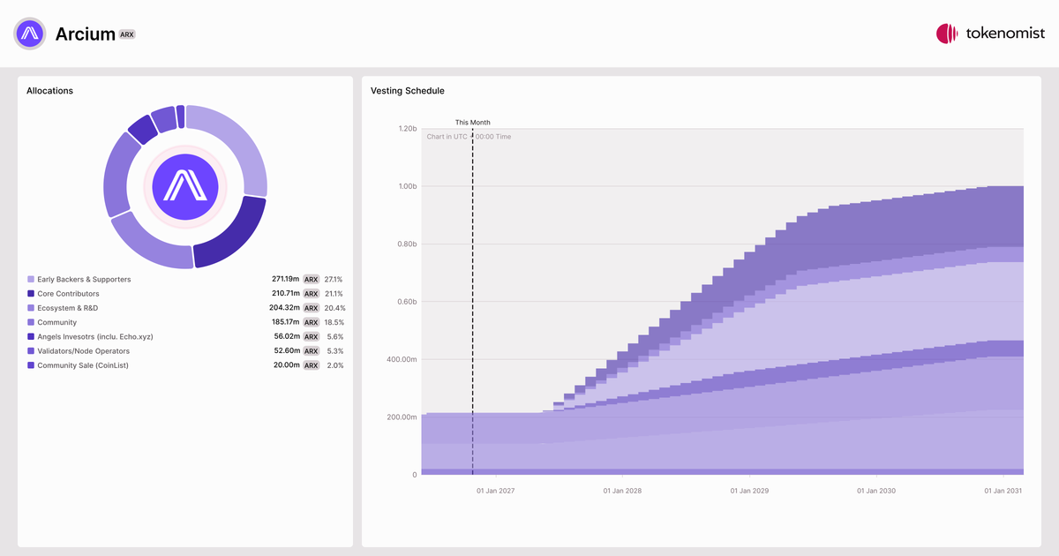Click the Arcium logo in header
Image resolution: width=1059 pixels, height=556 pixels.
coord(30,34)
